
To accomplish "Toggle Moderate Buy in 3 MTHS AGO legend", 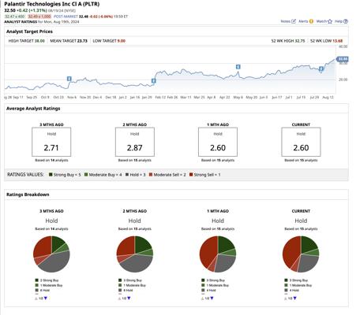I will click(x=49, y=285).
